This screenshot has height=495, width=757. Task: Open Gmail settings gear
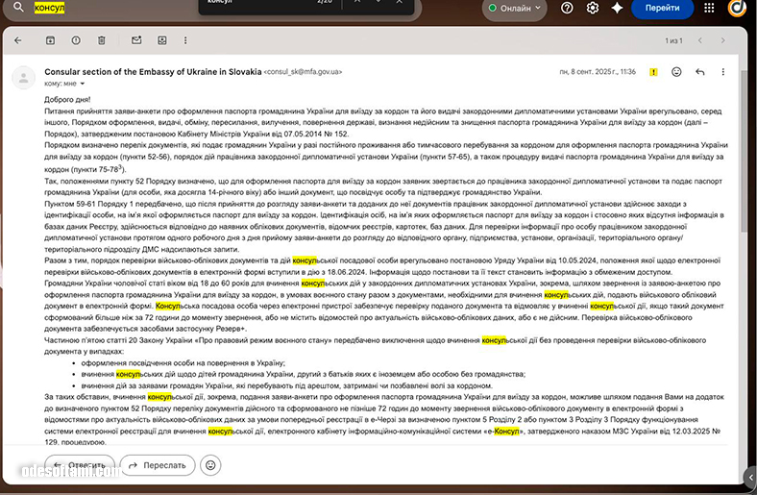click(593, 8)
